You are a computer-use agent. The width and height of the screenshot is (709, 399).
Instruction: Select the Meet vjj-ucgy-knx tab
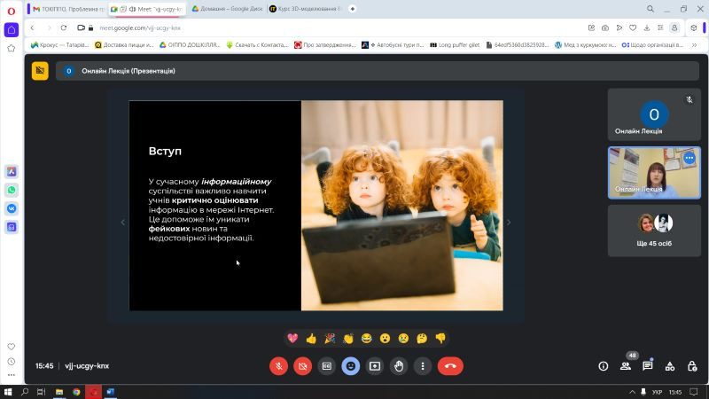pyautogui.click(x=147, y=9)
